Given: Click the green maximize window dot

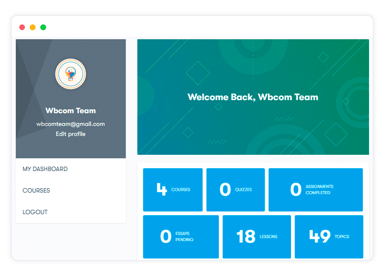Looking at the screenshot, I should click(43, 27).
